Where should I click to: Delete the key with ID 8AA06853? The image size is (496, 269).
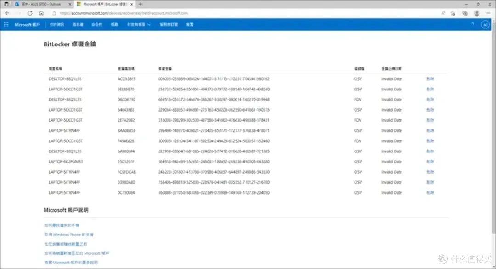click(430, 130)
